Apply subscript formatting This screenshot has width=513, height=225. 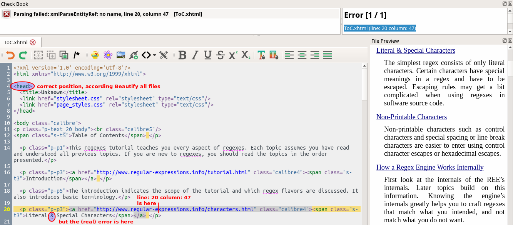(x=246, y=55)
